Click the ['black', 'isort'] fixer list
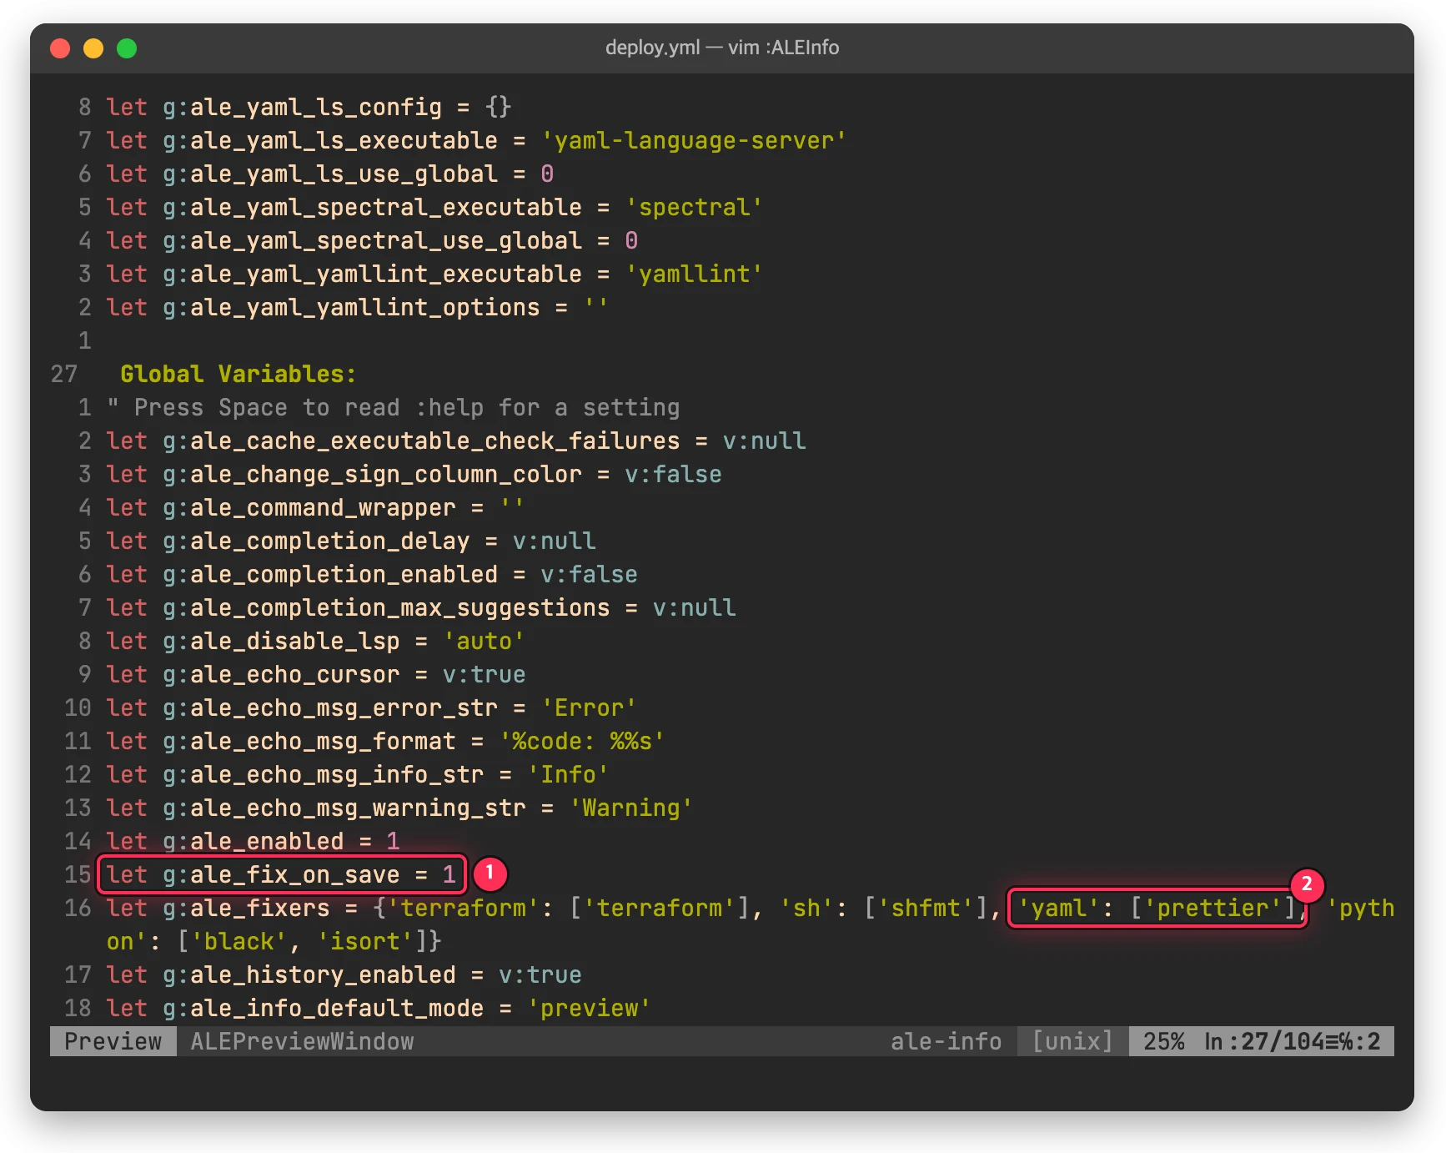 [302, 941]
